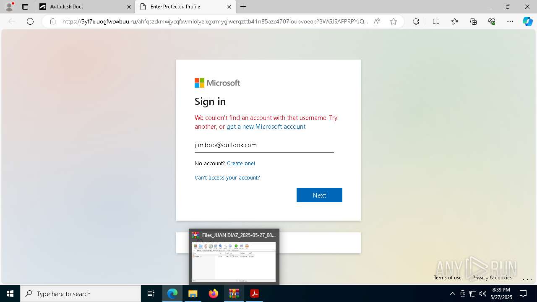Open Browser essentials icon
Viewport: 537px width, 302px height.
pyautogui.click(x=492, y=21)
